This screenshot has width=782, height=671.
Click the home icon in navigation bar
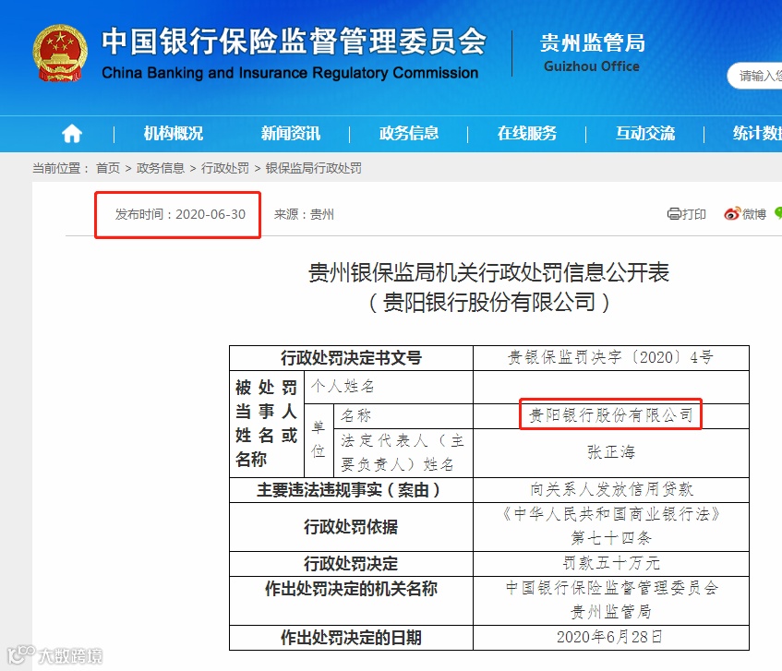tap(72, 134)
